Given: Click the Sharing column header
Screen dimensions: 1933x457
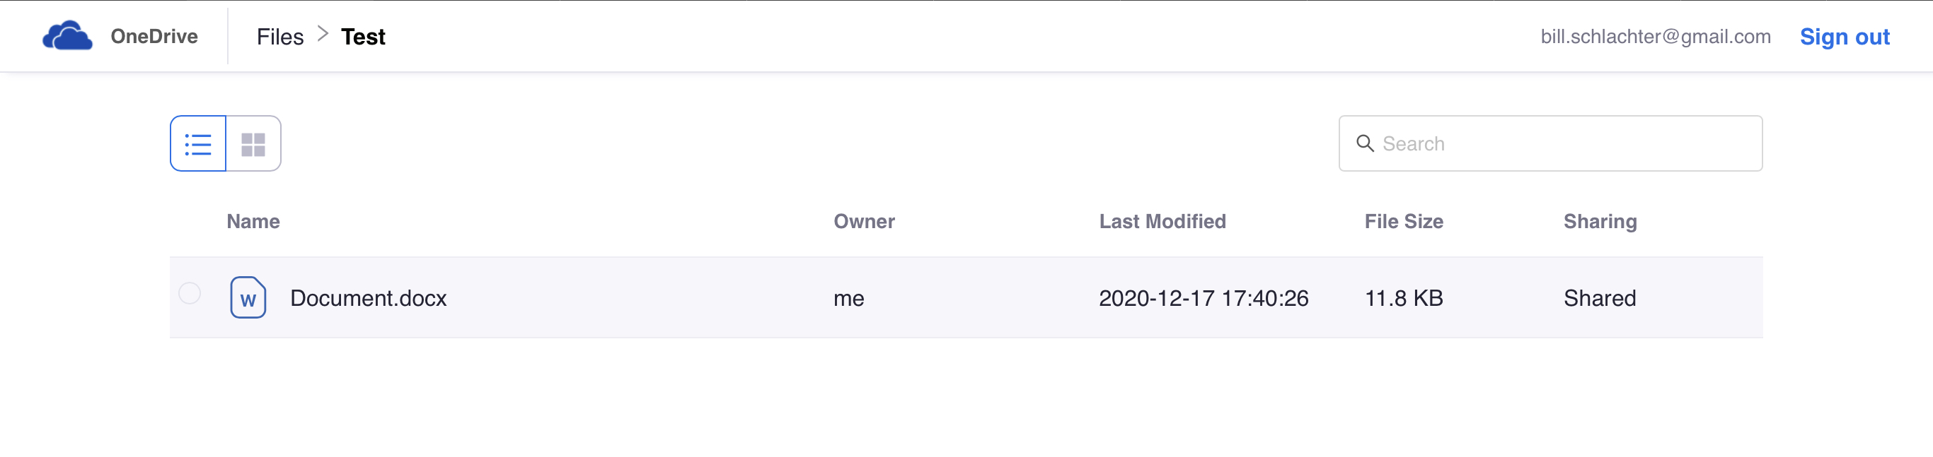Looking at the screenshot, I should tap(1600, 222).
